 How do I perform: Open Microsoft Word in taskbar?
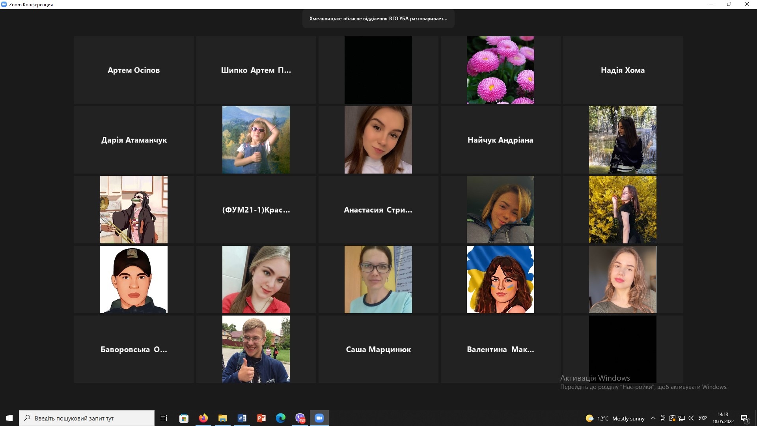coord(242,418)
